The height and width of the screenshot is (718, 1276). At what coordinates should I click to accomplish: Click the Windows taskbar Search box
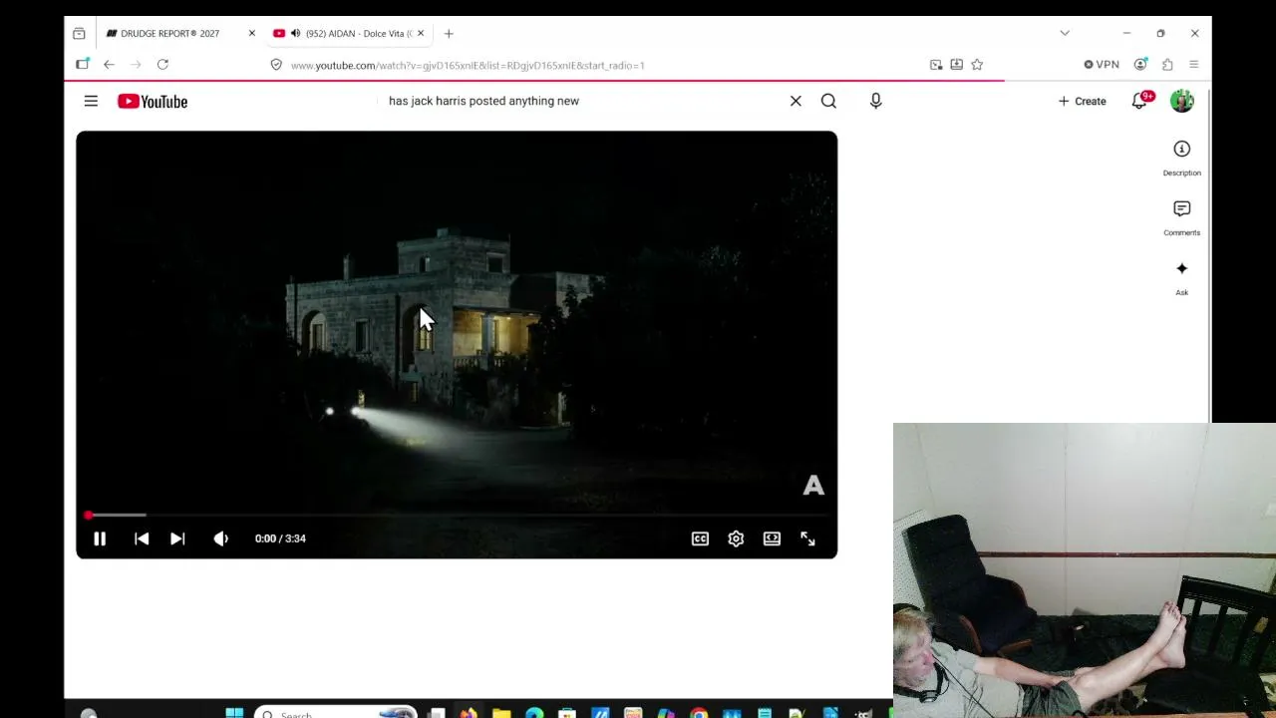[x=336, y=713]
